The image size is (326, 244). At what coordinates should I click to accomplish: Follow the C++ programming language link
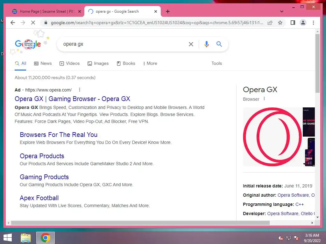[x=299, y=204]
